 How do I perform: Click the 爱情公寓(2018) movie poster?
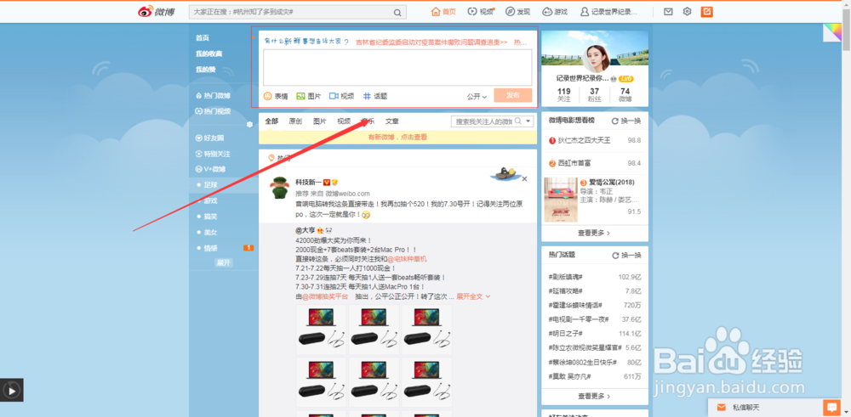coord(561,200)
